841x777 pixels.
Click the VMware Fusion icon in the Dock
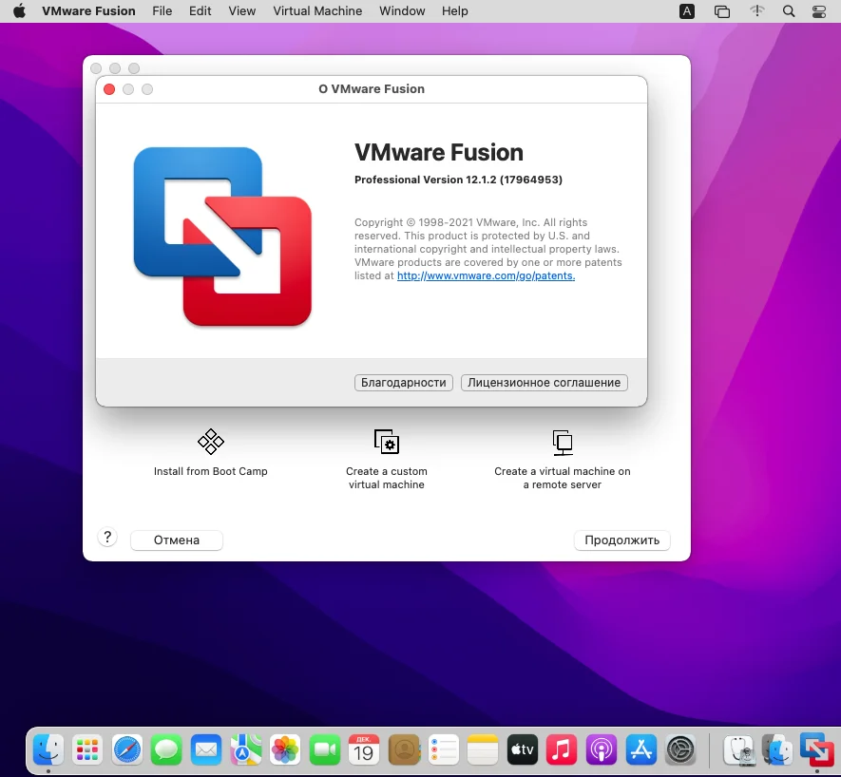(817, 749)
